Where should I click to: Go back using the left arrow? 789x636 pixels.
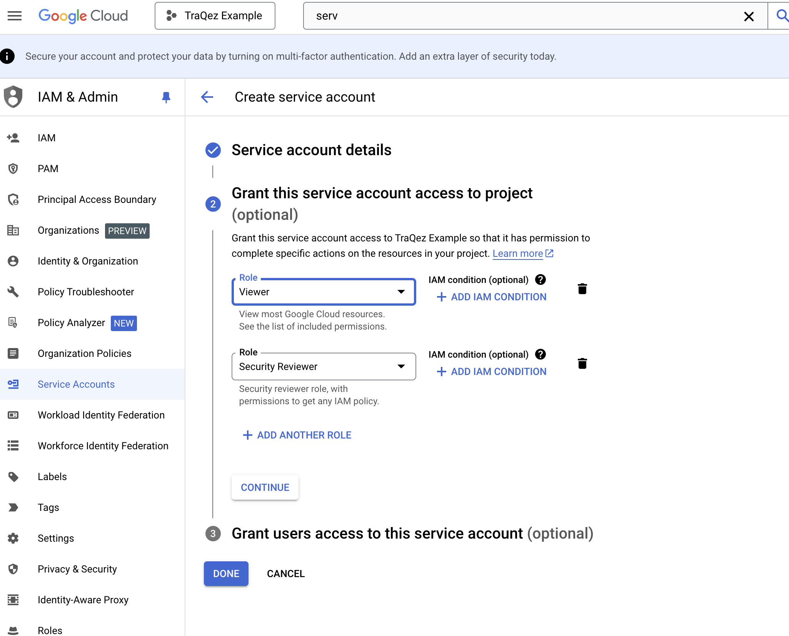[x=207, y=97]
